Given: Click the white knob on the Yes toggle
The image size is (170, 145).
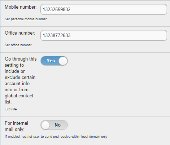Looking at the screenshot, I should point(63,61).
